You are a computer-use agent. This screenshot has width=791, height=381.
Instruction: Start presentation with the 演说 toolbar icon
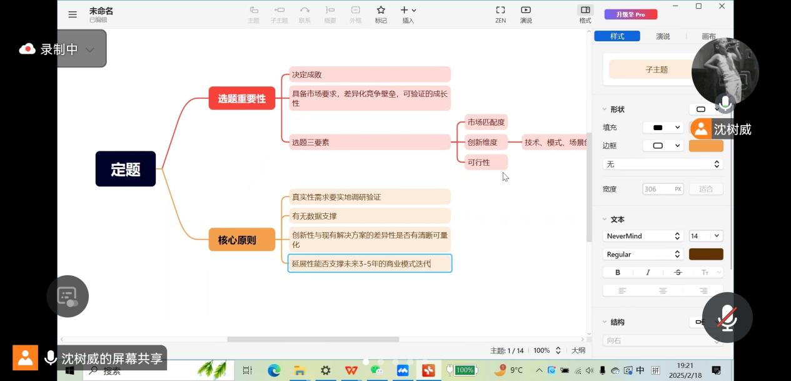click(526, 14)
